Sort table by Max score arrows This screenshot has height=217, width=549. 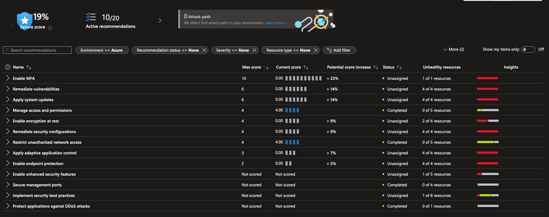click(x=266, y=67)
